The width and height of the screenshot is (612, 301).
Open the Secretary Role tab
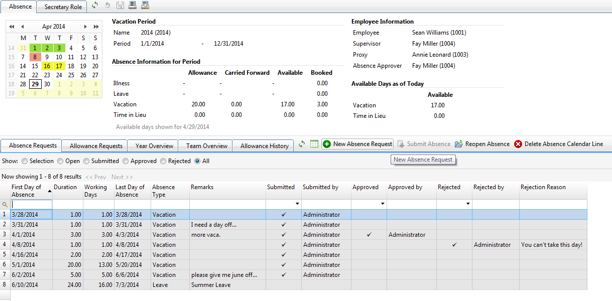(x=62, y=7)
